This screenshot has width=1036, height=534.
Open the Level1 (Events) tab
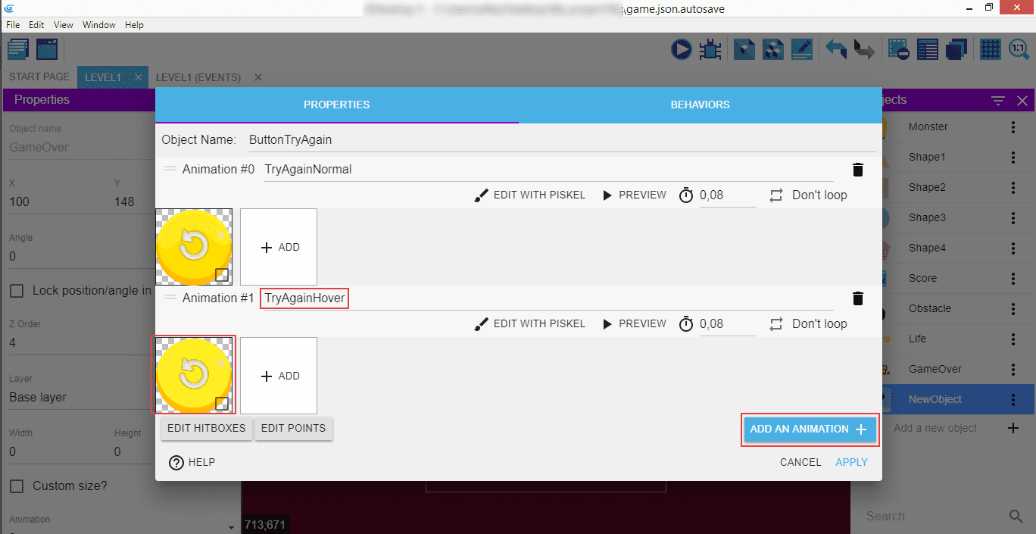point(198,77)
